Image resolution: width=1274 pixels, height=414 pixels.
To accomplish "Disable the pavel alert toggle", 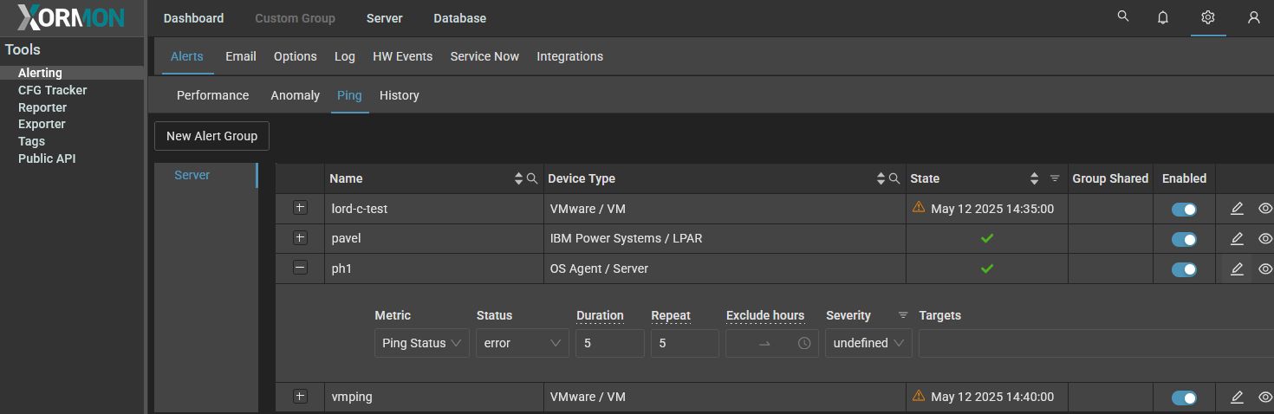I will click(1183, 239).
